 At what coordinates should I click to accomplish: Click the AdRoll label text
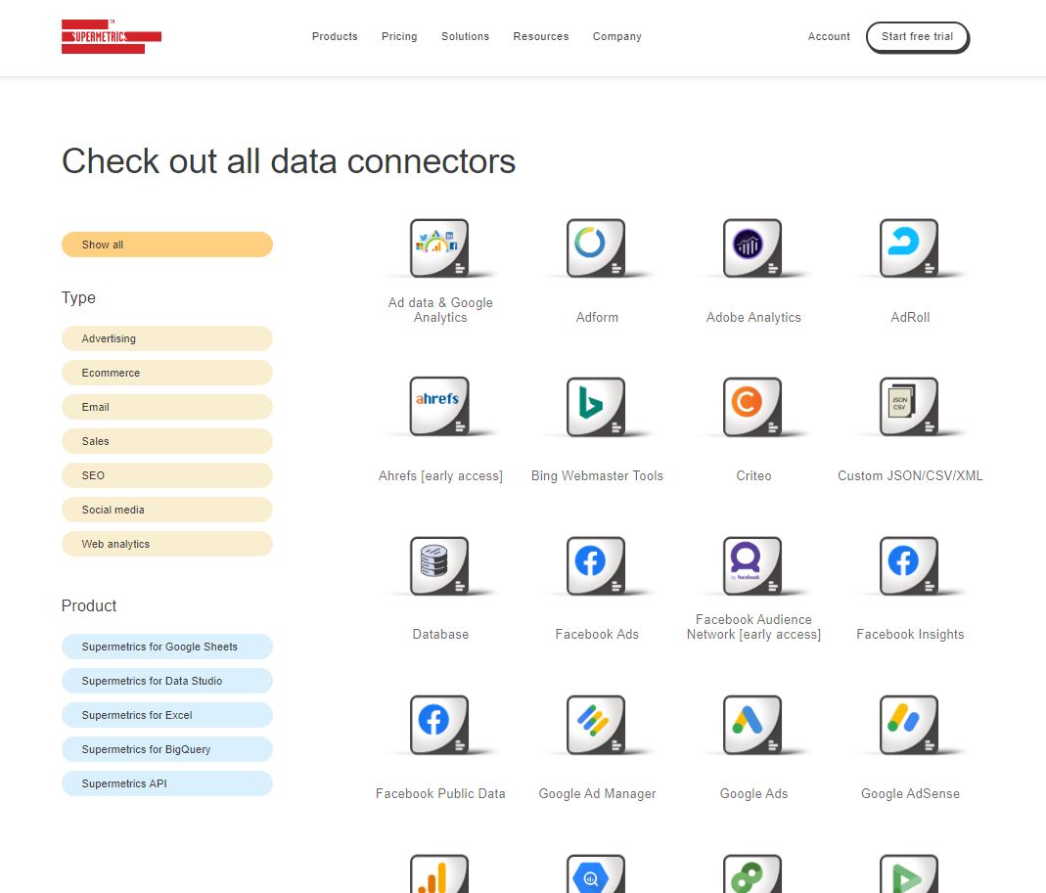point(910,318)
